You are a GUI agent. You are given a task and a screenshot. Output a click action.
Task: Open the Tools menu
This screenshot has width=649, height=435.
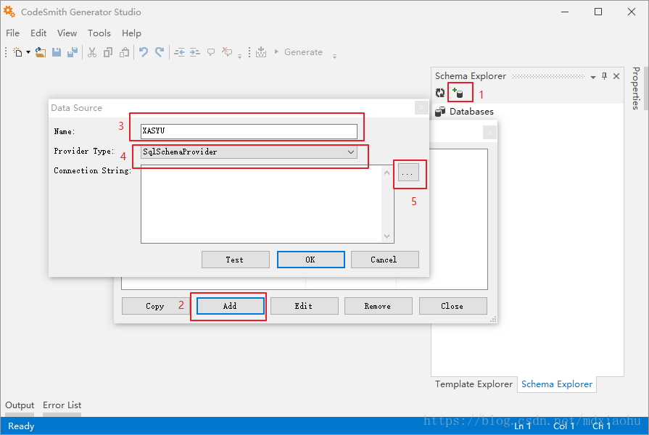point(99,33)
